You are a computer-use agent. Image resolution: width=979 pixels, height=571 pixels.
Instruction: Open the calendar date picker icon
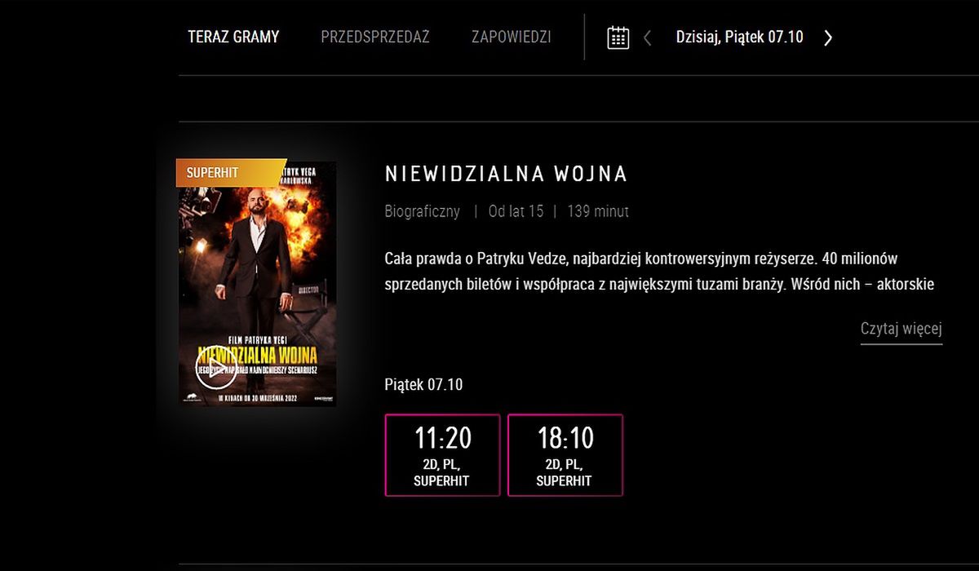[x=618, y=38]
